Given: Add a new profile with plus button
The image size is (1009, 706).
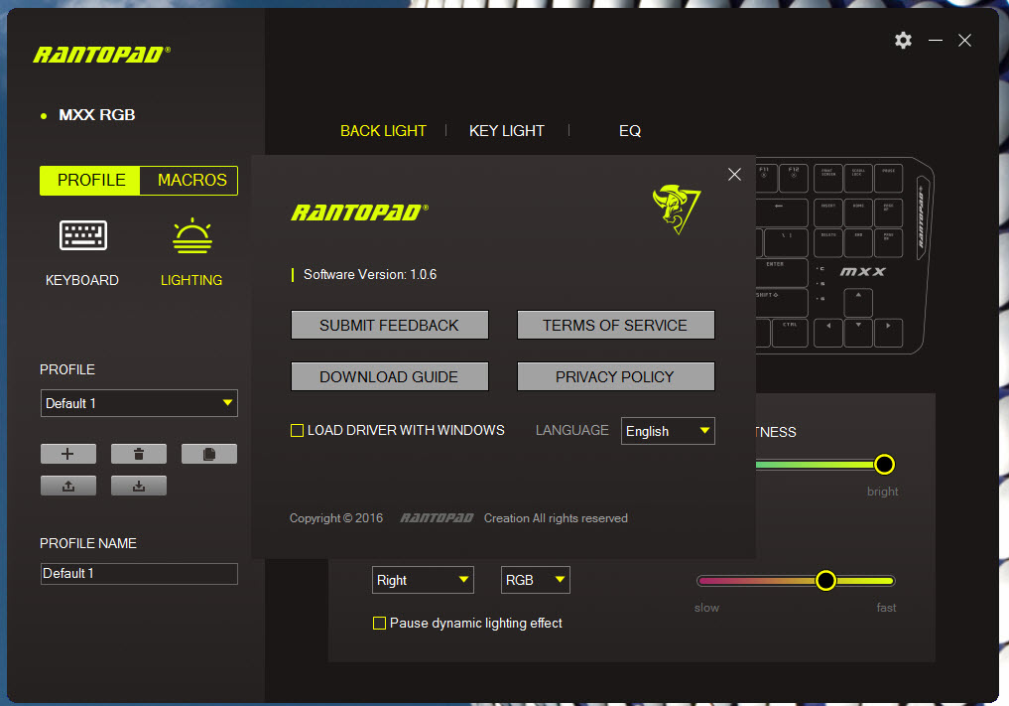Looking at the screenshot, I should click(x=68, y=454).
